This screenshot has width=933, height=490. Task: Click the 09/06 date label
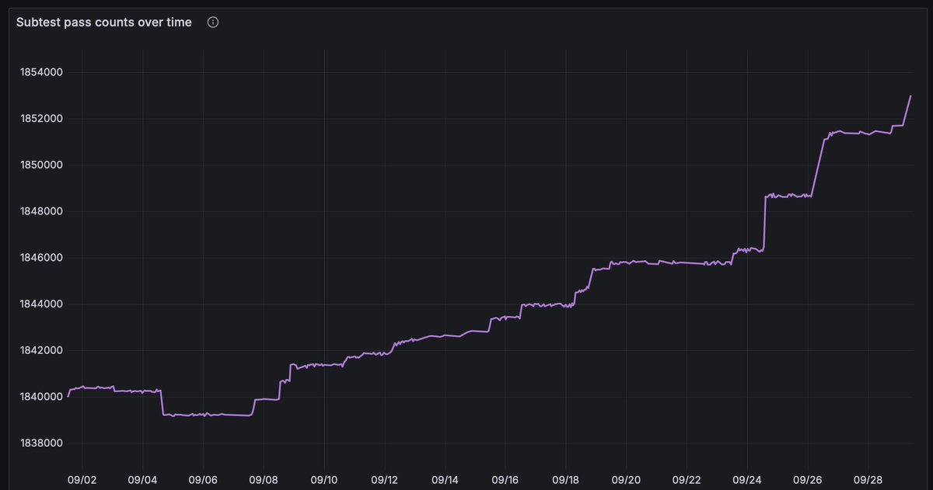(x=203, y=480)
